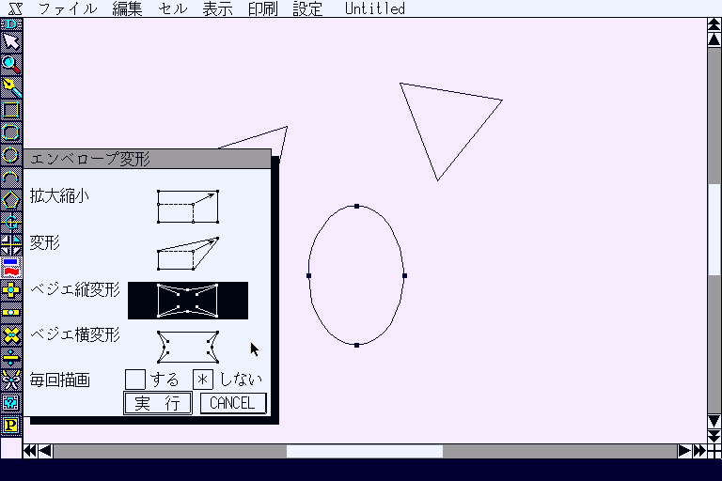Open the X system menu icon

pyautogui.click(x=15, y=8)
